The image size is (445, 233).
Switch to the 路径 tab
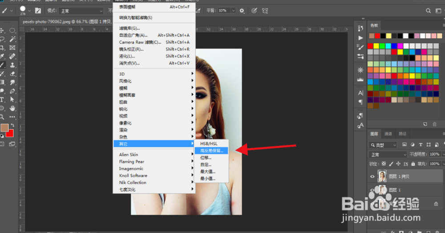coord(402,134)
